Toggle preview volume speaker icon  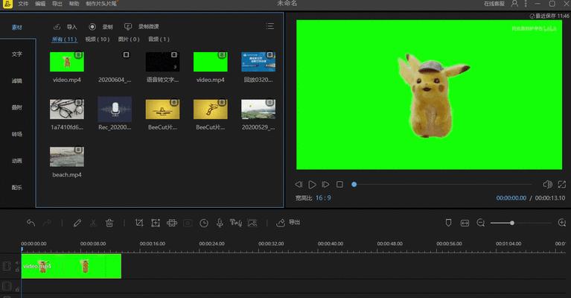pos(547,184)
